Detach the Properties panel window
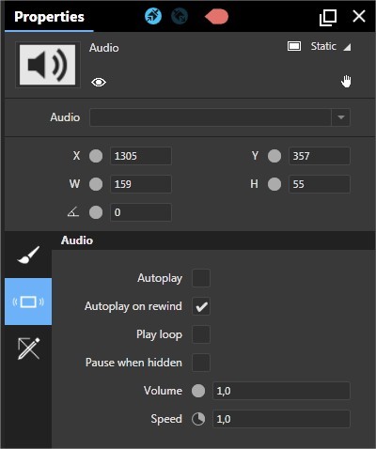This screenshot has height=449, width=376. [x=328, y=18]
